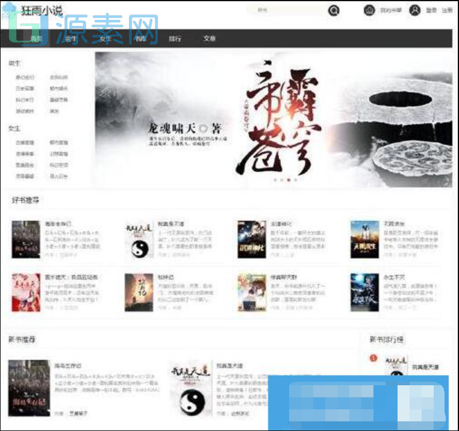Click the 牧神记 title link
The width and height of the screenshot is (459, 431).
point(166,277)
